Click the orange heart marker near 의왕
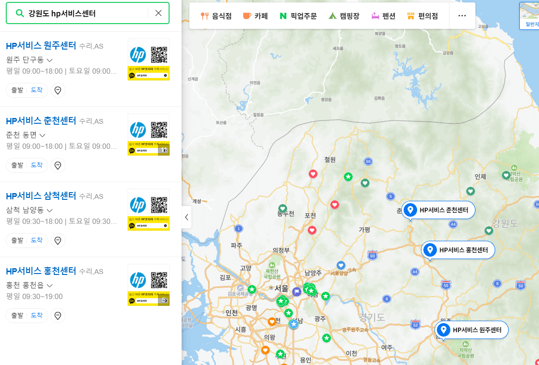 click(x=265, y=350)
